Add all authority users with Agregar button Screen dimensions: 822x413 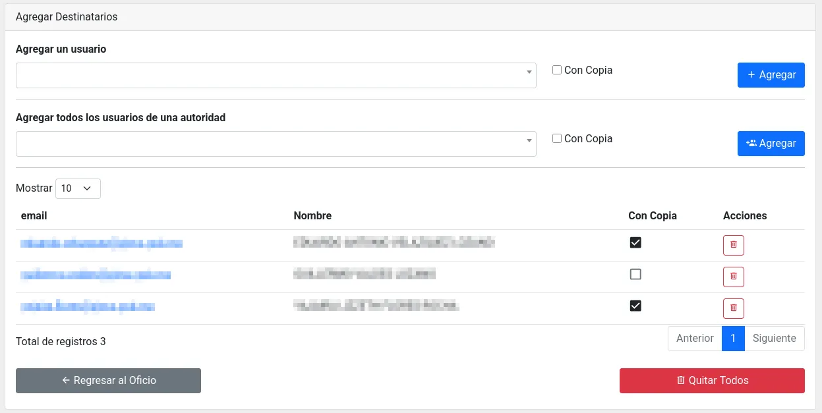(x=771, y=144)
